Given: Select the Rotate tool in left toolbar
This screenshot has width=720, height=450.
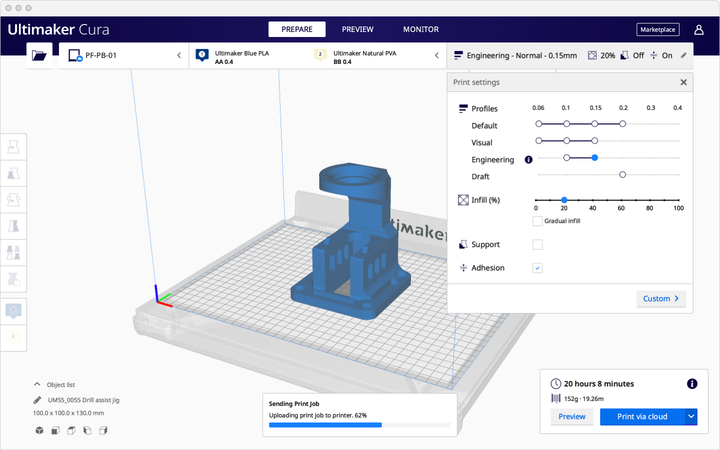Looking at the screenshot, I should 13,200.
